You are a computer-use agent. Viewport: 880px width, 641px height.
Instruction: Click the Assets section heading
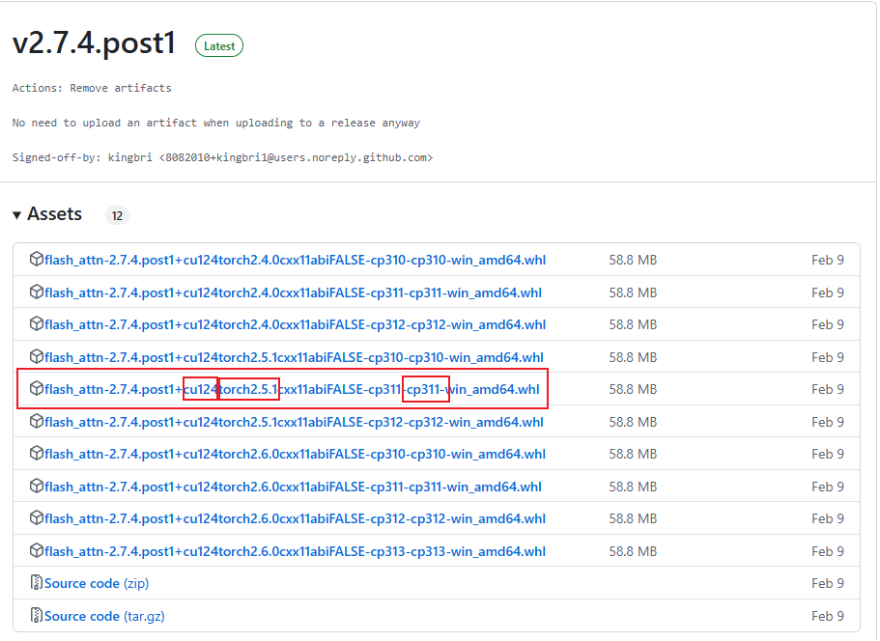point(54,214)
